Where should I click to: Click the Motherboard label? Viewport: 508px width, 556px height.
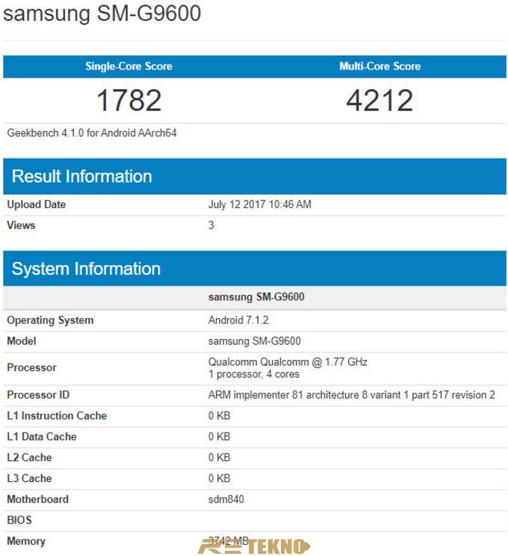click(38, 500)
